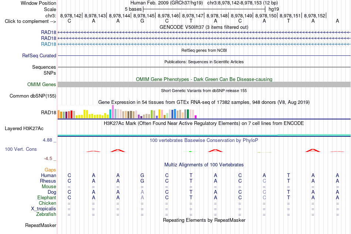Select the Chicken species label
This screenshot has height=234, width=351.
click(47, 203)
